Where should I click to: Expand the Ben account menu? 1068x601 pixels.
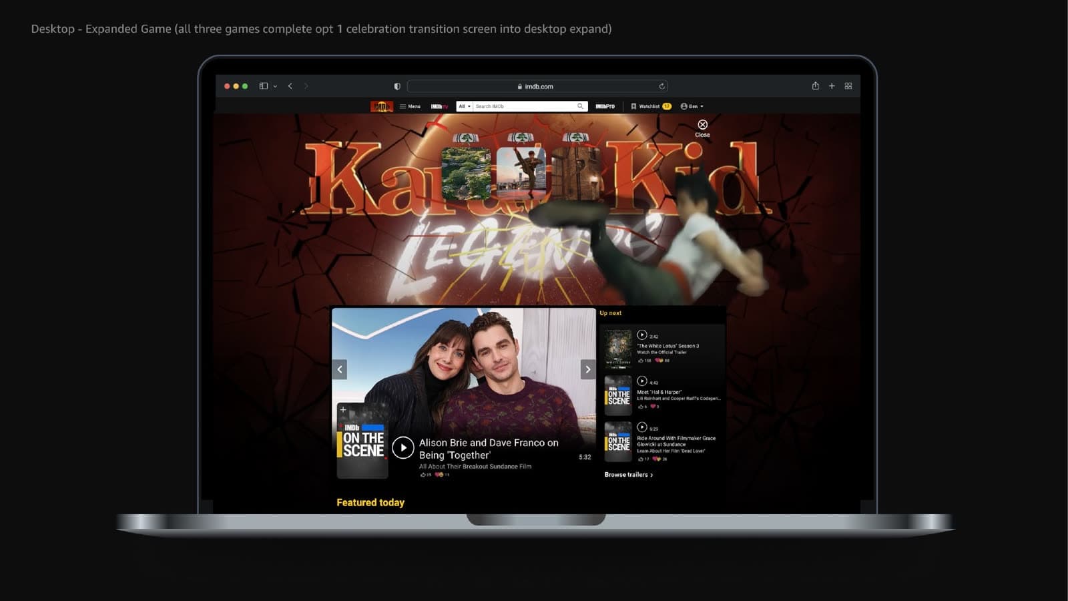point(692,106)
